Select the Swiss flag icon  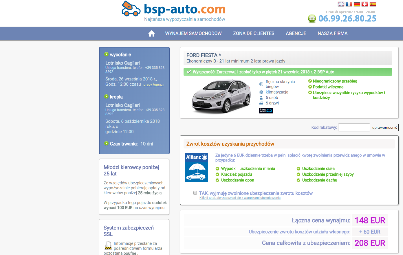click(x=365, y=4)
